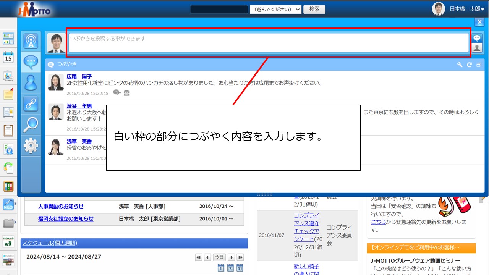489x275 pixels.
Task: Switch post target to person icon
Action: click(477, 47)
